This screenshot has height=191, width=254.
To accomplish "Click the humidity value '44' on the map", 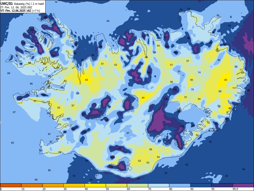I will click(x=143, y=98).
